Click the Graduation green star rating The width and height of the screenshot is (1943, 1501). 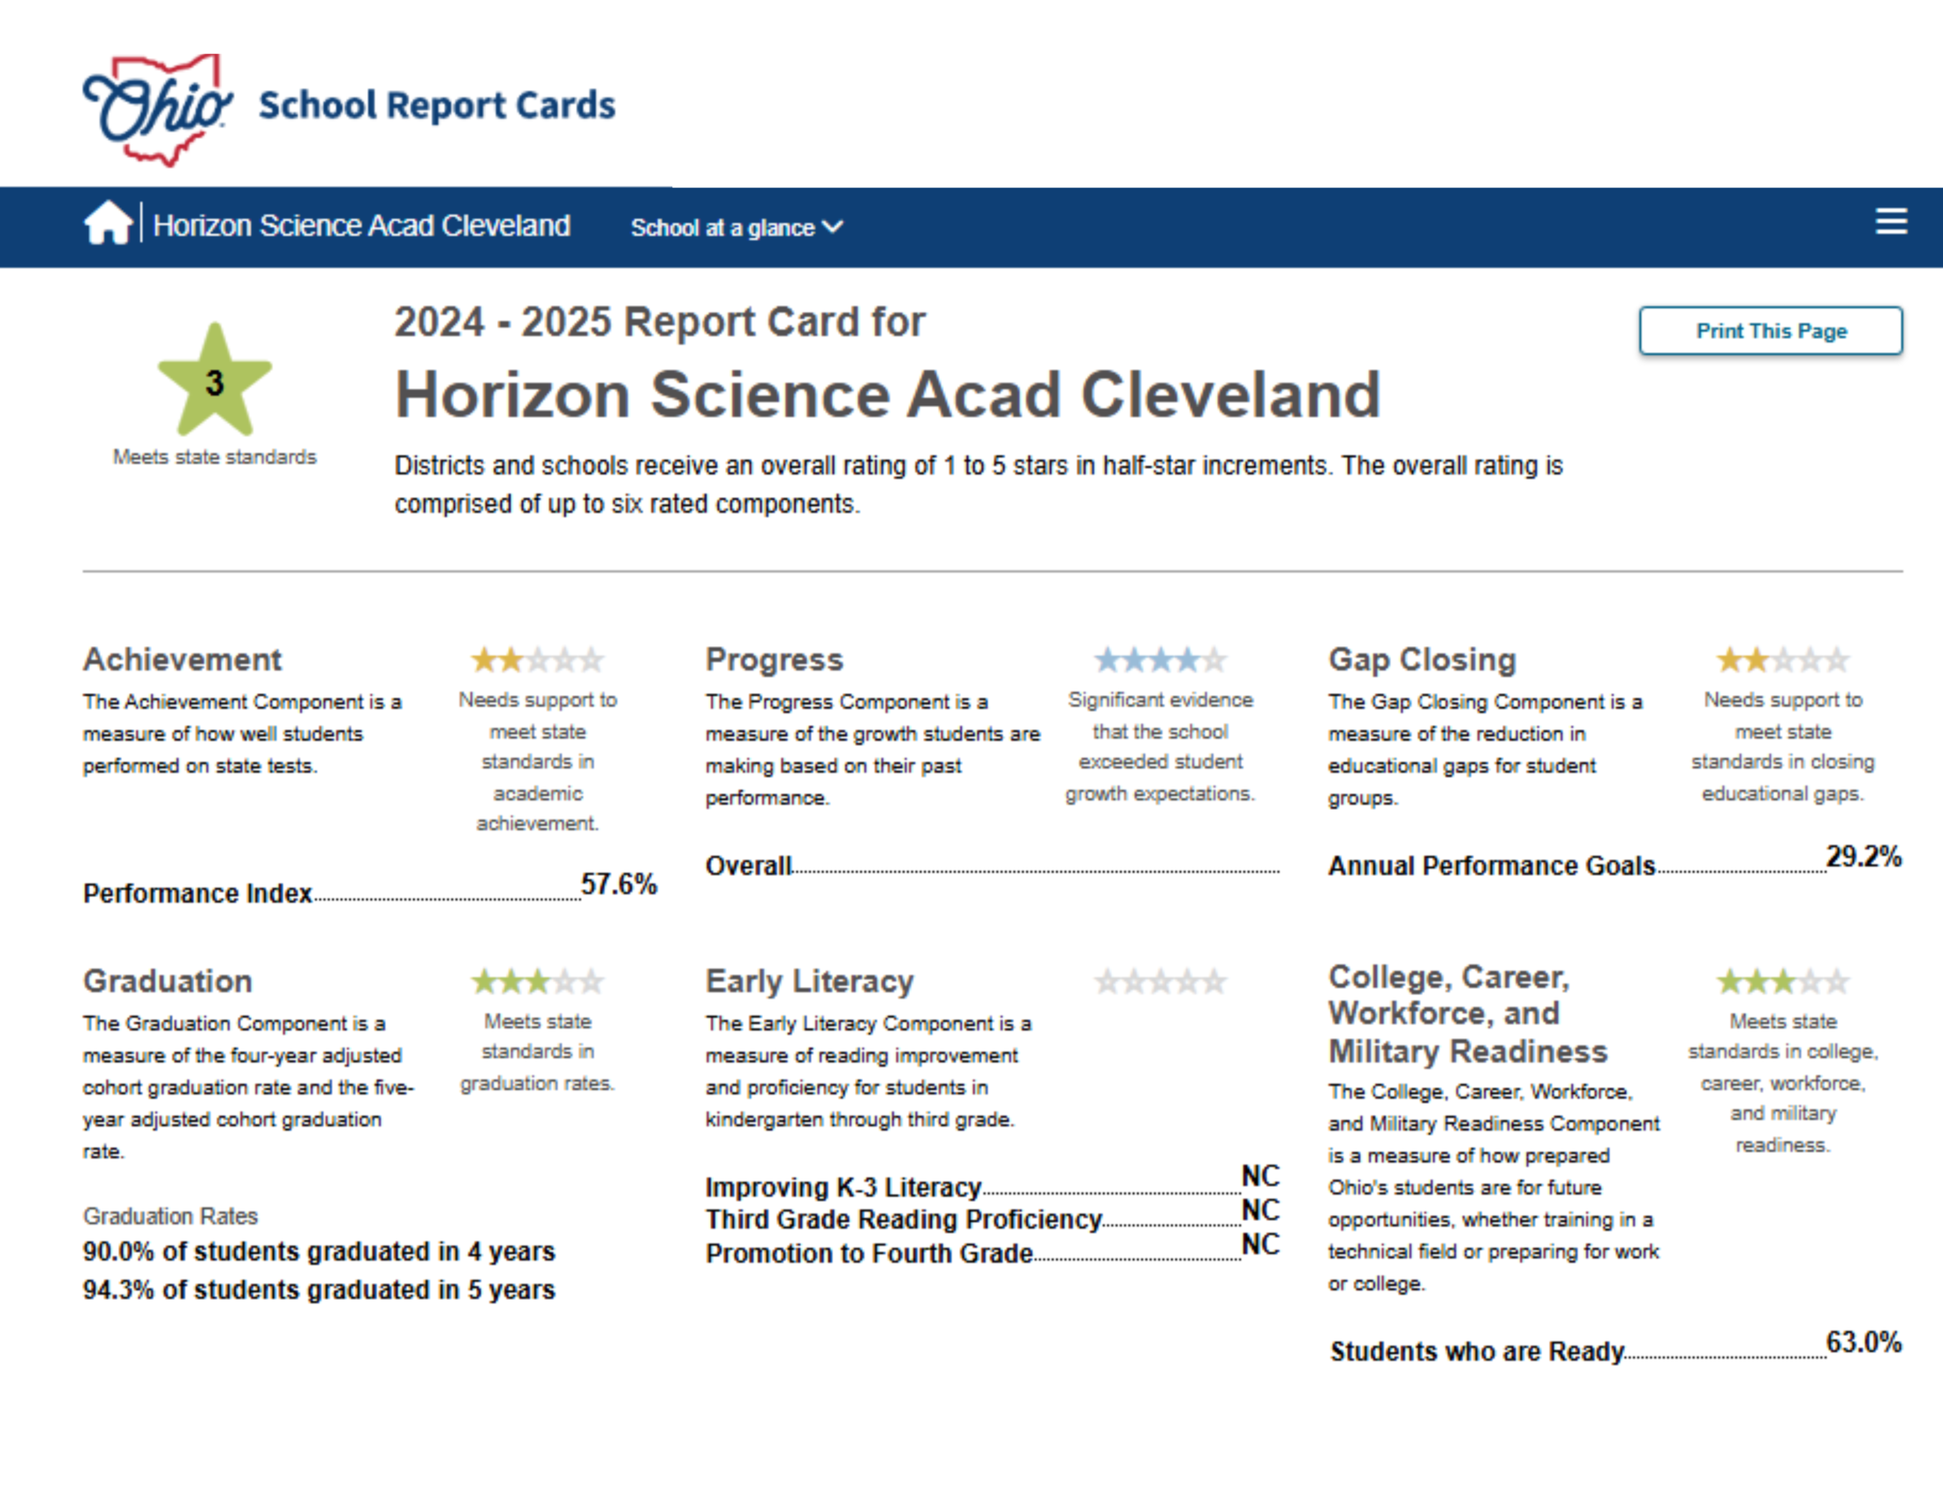tap(537, 982)
